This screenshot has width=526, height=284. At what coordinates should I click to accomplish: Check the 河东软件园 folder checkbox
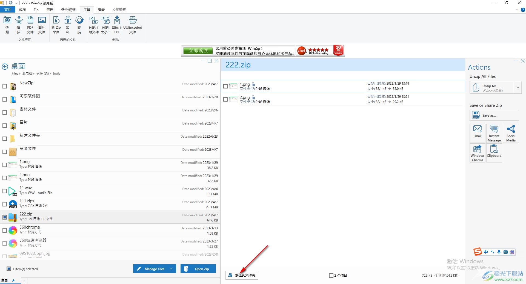pyautogui.click(x=5, y=99)
